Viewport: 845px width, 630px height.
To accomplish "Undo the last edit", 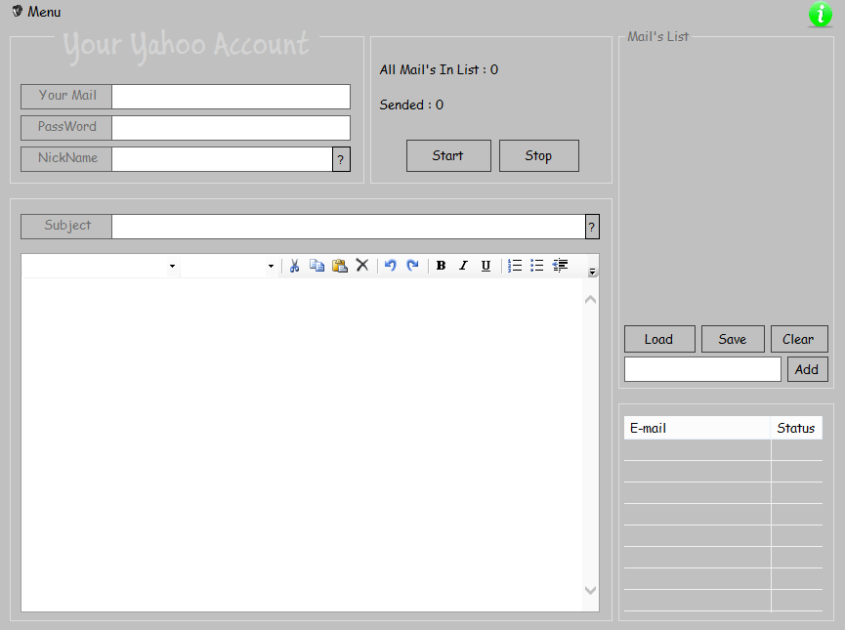I will (x=390, y=265).
